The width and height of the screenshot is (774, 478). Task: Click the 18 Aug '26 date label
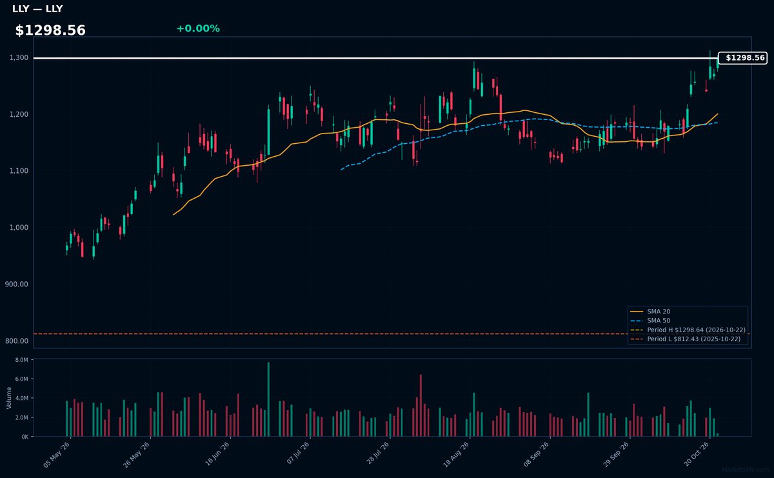[457, 453]
